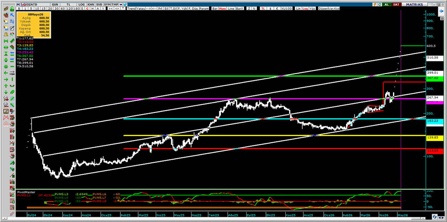Click the cyan 183,23 level label

click(x=435, y=121)
